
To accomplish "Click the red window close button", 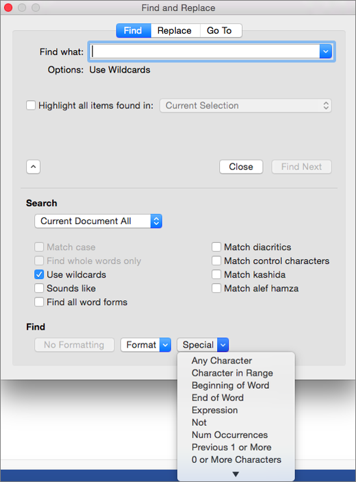I will pyautogui.click(x=8, y=8).
